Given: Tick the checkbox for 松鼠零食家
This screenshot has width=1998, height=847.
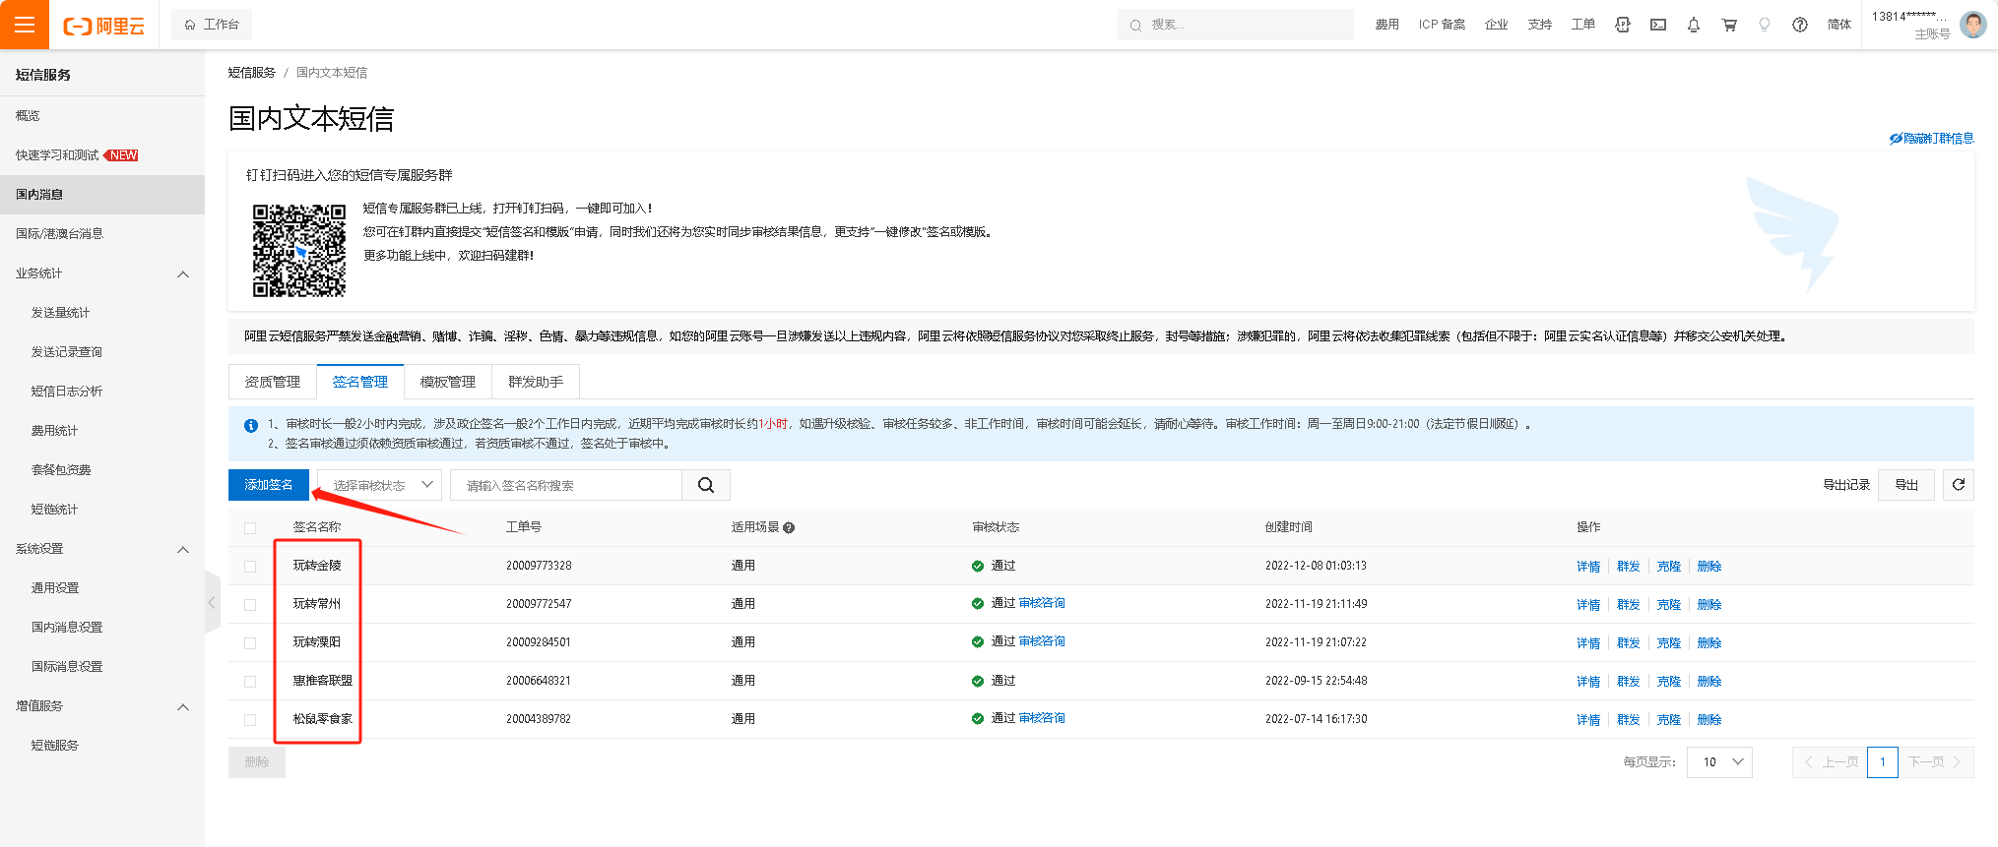Looking at the screenshot, I should [x=250, y=720].
